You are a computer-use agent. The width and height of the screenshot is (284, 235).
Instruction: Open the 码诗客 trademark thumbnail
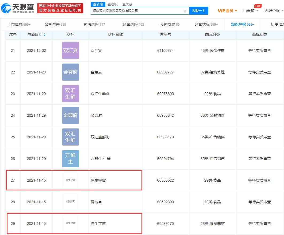70,202
